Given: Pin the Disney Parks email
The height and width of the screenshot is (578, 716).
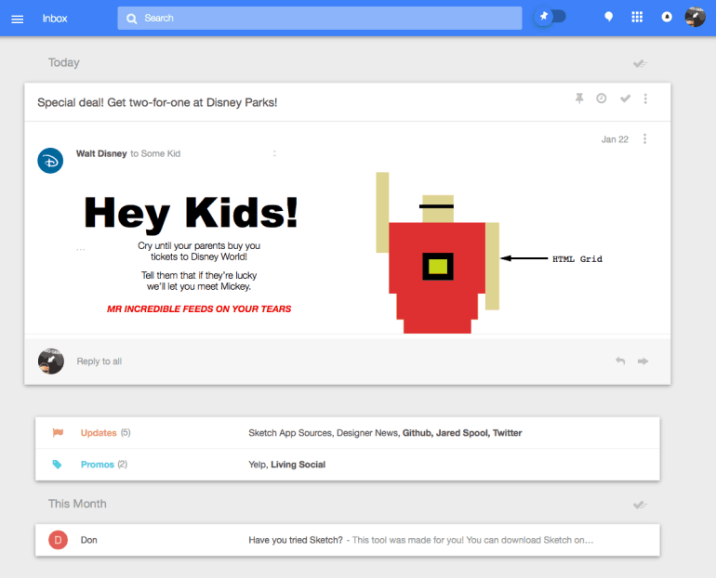Looking at the screenshot, I should tap(579, 99).
